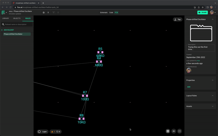Click the browser page reload icon
Screen dimensions: 218x136
click(11, 7)
